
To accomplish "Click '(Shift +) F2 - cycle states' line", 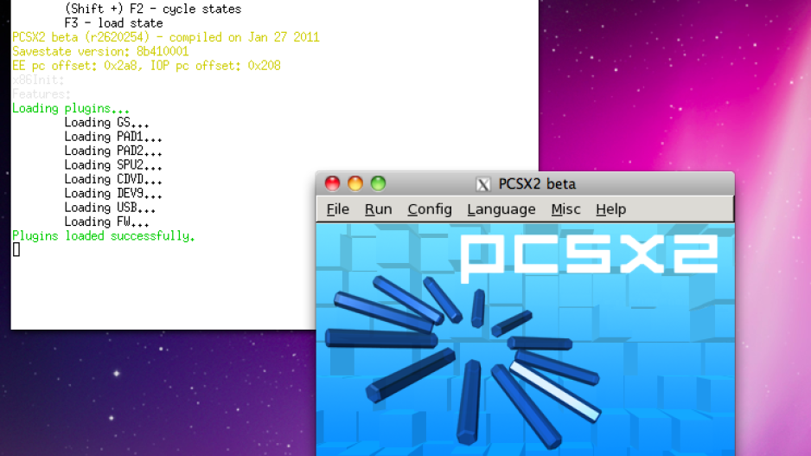I will pos(152,10).
